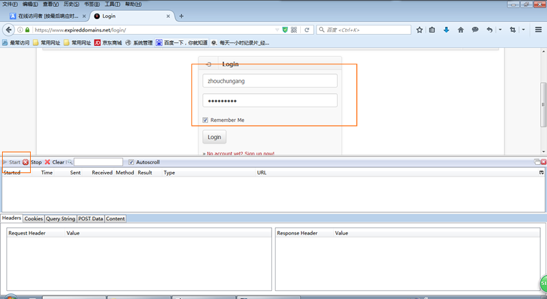This screenshot has width=547, height=299.
Task: Click the chat bubble toolbar icon
Action: pyautogui.click(x=475, y=30)
